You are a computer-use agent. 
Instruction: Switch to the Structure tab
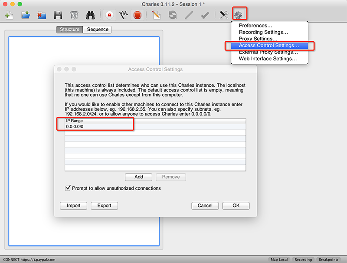pyautogui.click(x=69, y=30)
